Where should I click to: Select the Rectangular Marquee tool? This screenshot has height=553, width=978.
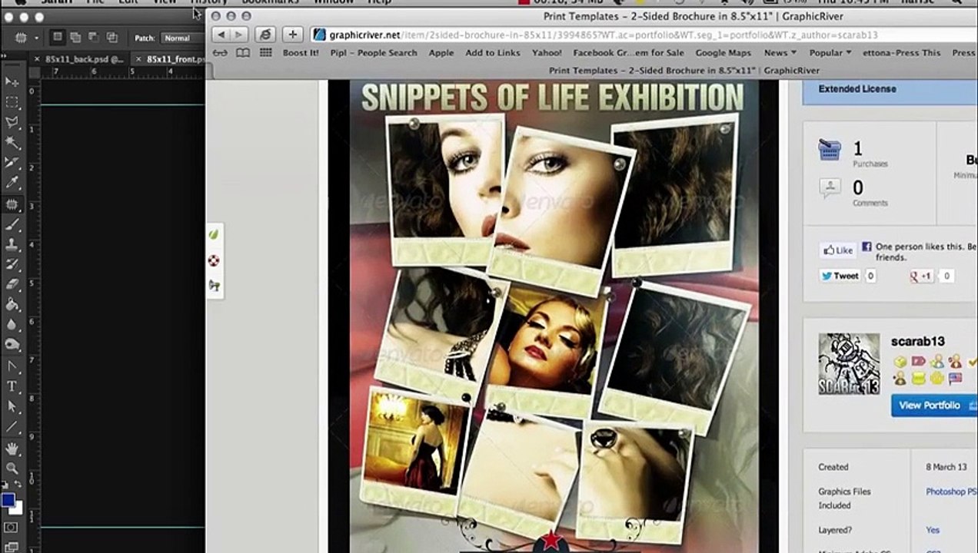[x=12, y=102]
